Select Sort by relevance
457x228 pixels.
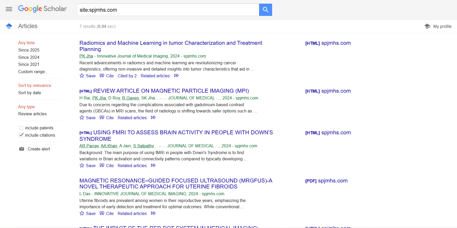click(35, 85)
